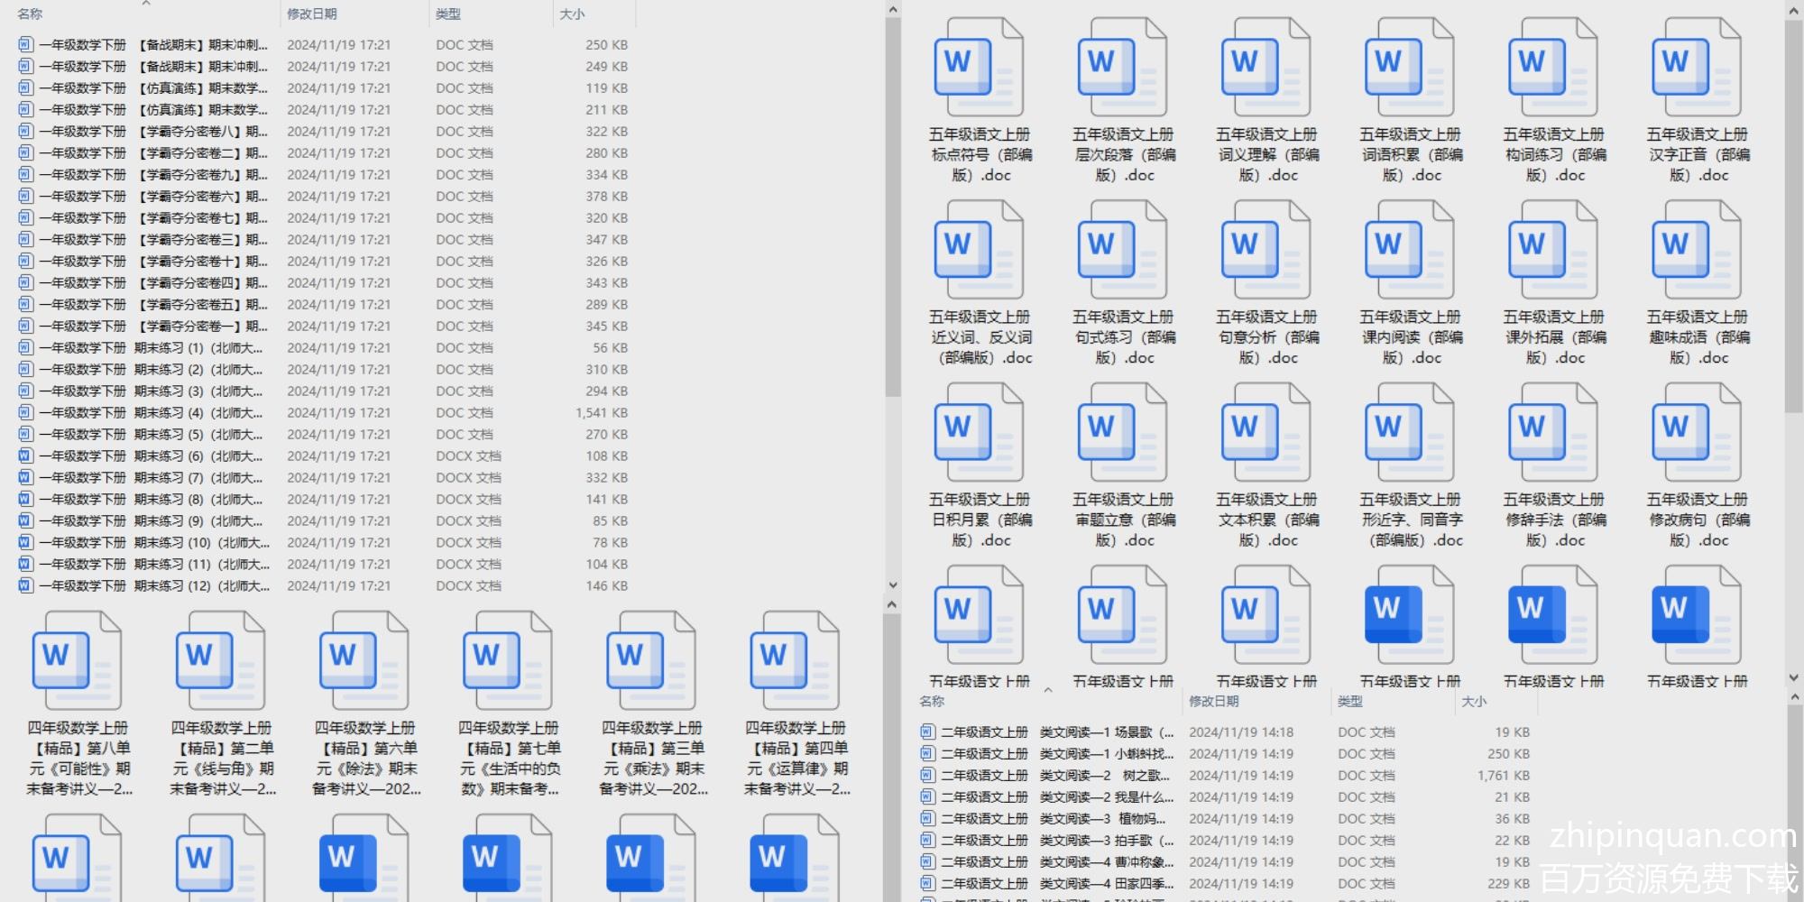
Task: Sort 二年级语文上册 list by 大小 column
Action: click(x=1474, y=702)
